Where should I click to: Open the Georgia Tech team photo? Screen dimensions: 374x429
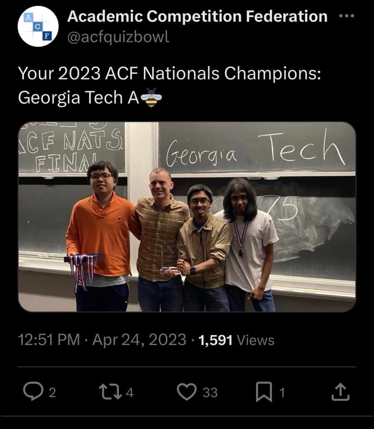click(187, 217)
